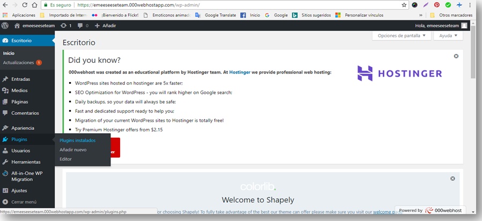
Task: Click the All-in-One WP Migration icon
Action: point(5,174)
